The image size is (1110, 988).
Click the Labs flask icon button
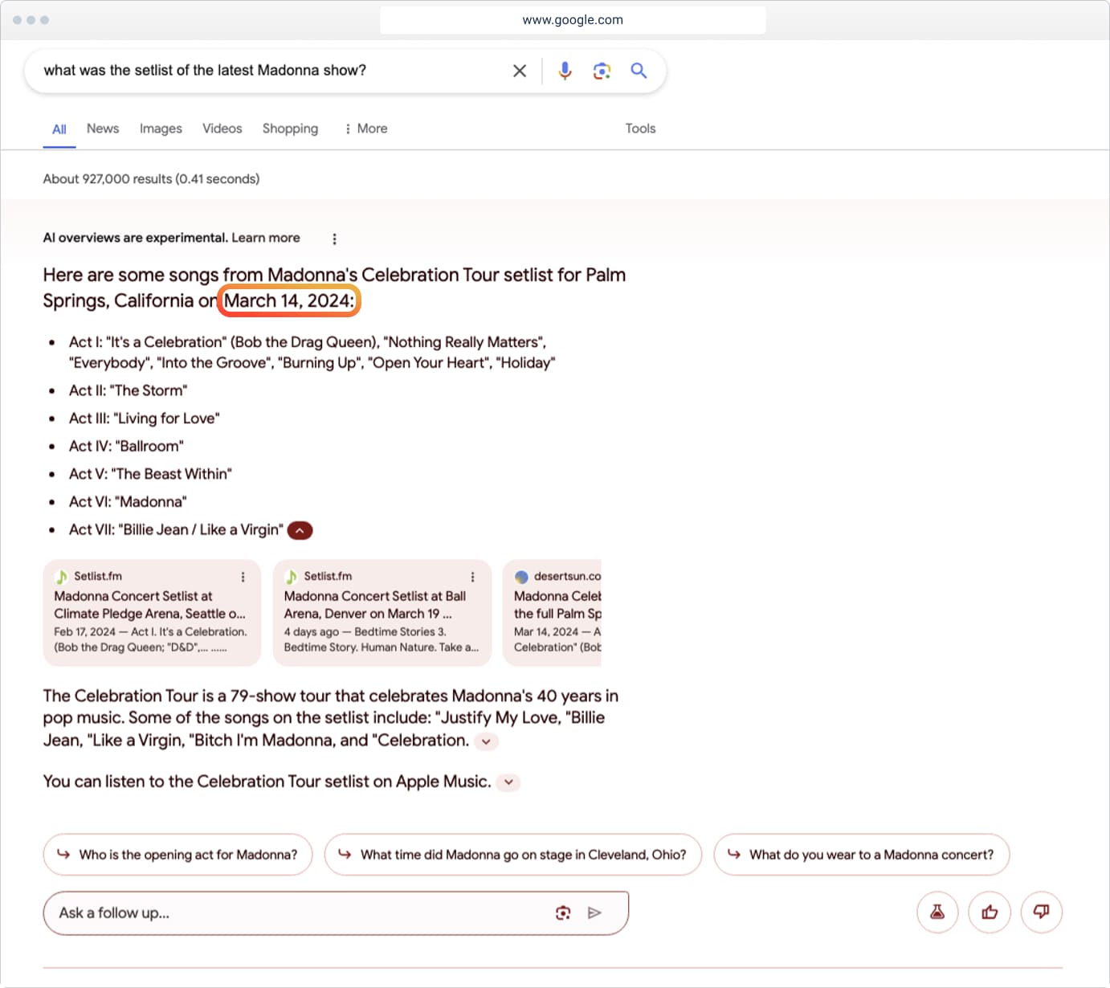click(x=937, y=912)
